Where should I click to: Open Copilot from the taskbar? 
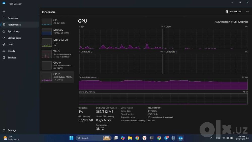coord(123,138)
